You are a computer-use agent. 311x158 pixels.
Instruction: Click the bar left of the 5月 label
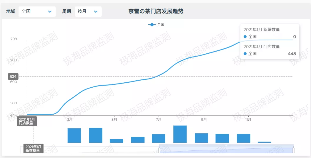[x=96, y=135]
